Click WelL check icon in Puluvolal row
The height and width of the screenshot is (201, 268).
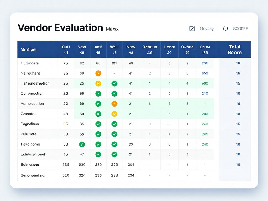point(114,134)
